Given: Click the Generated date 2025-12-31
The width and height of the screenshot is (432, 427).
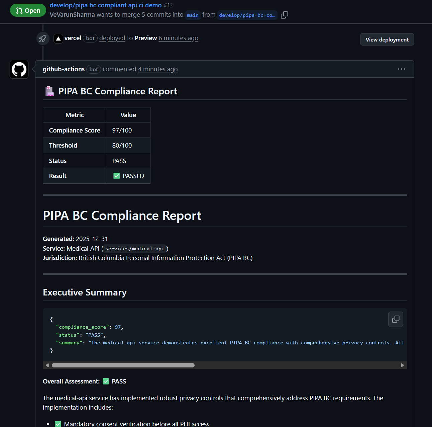Looking at the screenshot, I should (x=92, y=239).
